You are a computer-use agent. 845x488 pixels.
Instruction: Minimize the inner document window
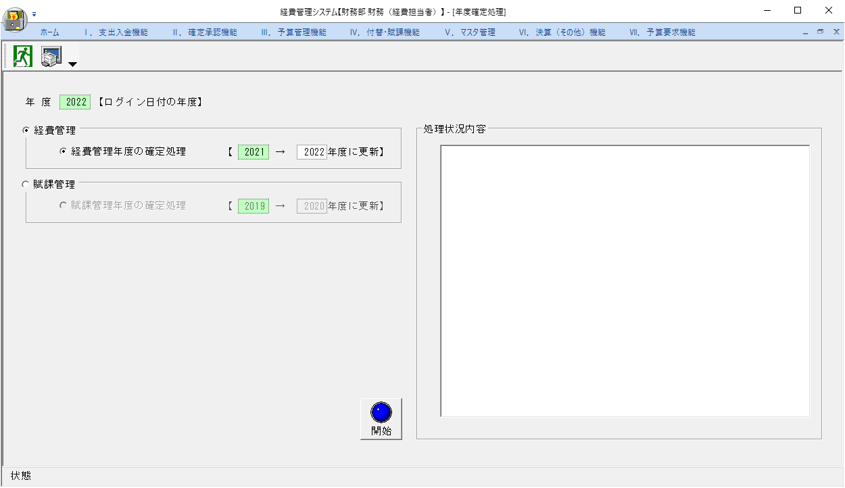point(806,32)
